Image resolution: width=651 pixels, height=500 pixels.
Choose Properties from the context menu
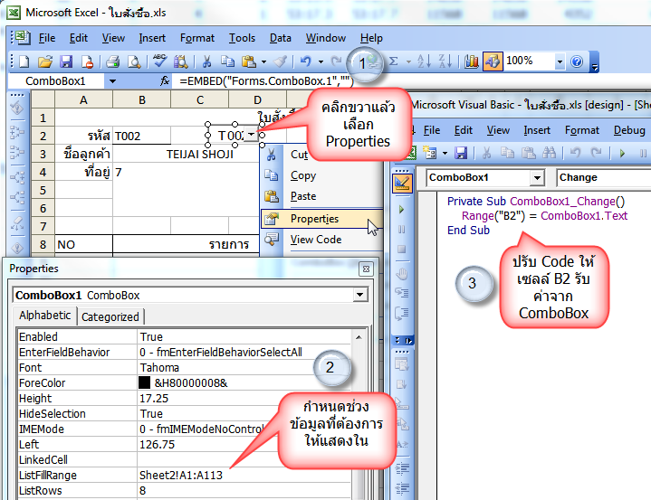pos(314,219)
